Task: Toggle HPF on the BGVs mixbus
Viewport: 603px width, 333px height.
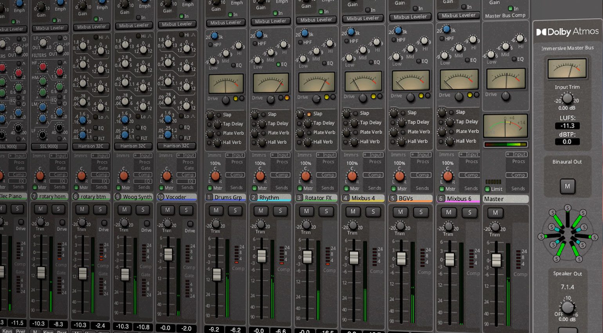Action: pyautogui.click(x=394, y=40)
